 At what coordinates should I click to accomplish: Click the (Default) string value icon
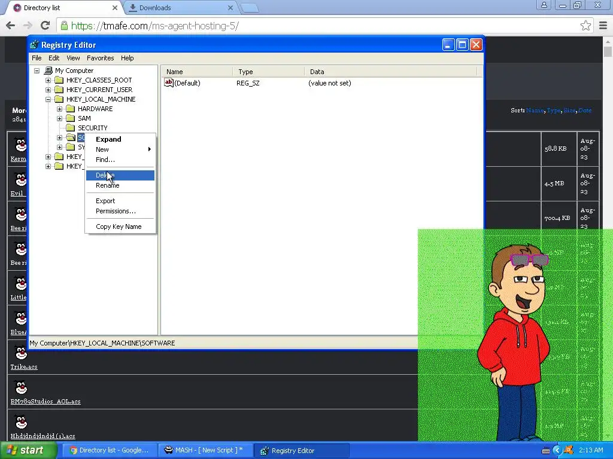tap(168, 82)
